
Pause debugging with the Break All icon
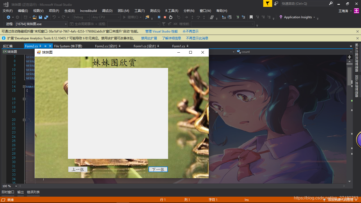coord(159,17)
